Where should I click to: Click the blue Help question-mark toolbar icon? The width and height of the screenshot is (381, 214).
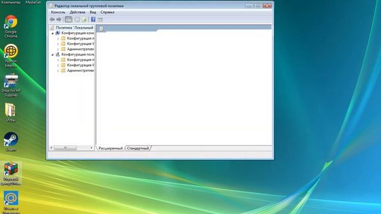[x=93, y=19]
